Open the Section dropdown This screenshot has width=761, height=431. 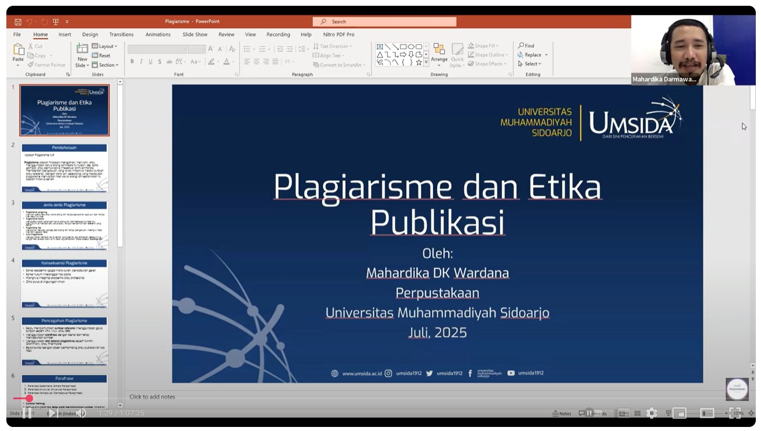105,65
